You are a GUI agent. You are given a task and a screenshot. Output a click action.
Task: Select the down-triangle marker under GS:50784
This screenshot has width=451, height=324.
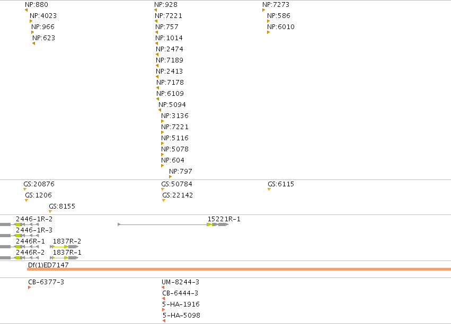pos(163,190)
